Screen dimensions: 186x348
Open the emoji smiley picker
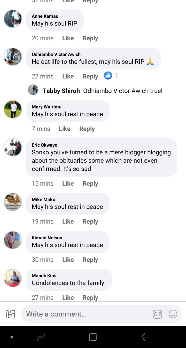[173, 314]
